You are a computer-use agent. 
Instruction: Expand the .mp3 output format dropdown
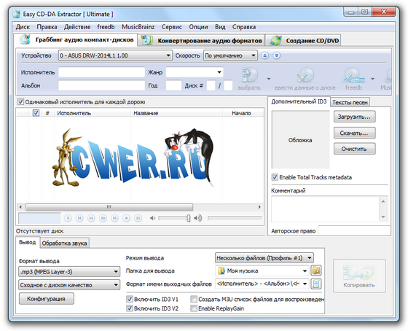[69, 272]
